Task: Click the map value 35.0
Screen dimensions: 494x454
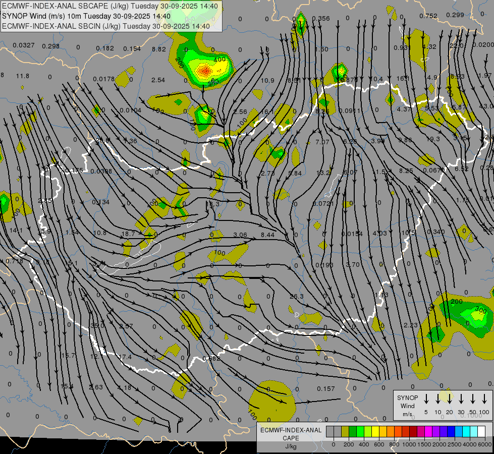Action: [97, 326]
